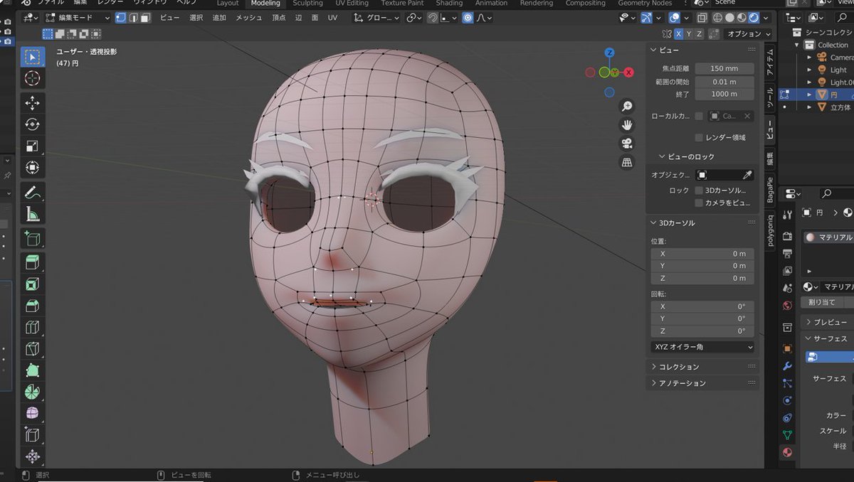Open the Material properties tab

[787, 452]
